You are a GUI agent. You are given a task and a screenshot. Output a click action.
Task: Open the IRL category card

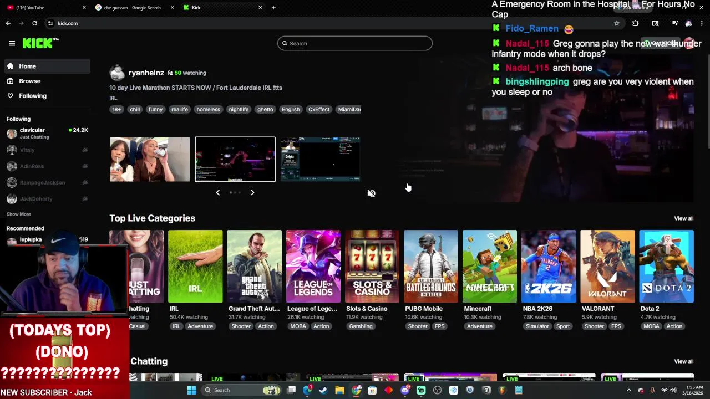tap(195, 266)
